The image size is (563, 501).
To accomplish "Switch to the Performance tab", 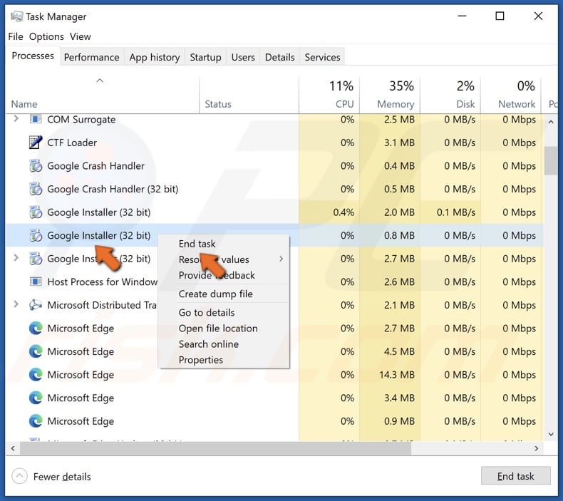I will (91, 57).
